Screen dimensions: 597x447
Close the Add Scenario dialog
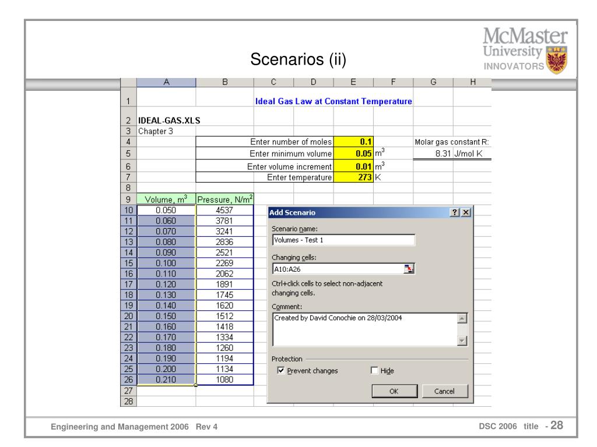[x=466, y=212]
